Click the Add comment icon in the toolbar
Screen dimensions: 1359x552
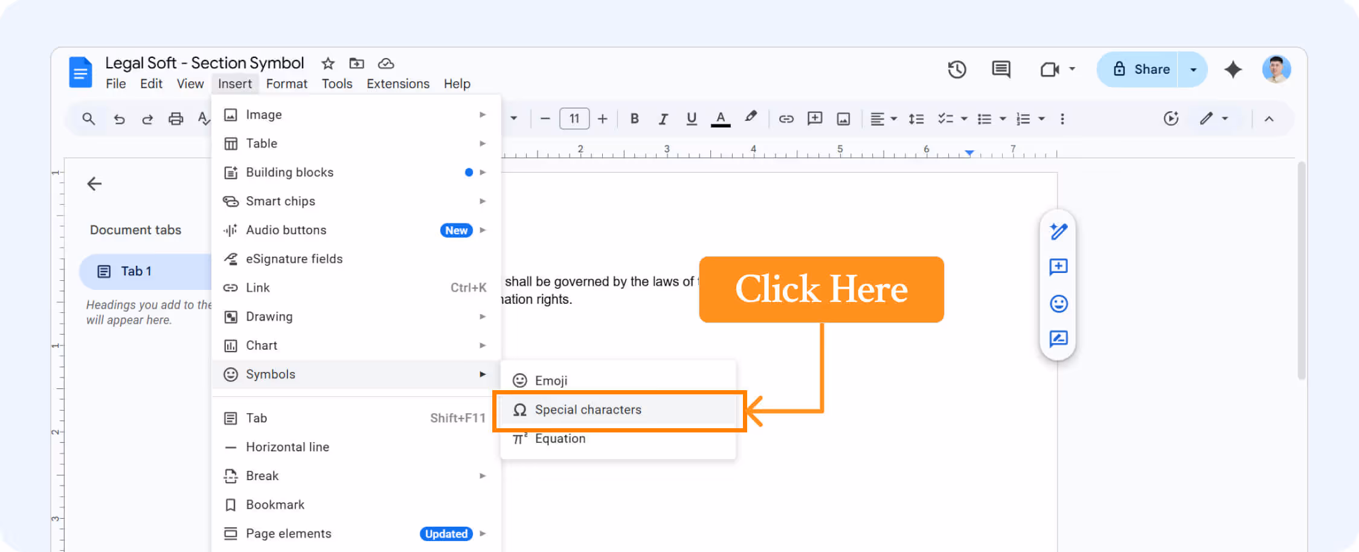tap(814, 118)
